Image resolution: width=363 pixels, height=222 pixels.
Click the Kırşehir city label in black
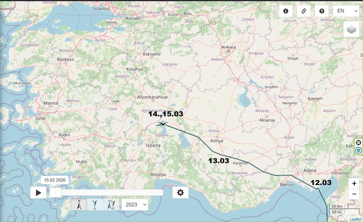[x=271, y=87]
